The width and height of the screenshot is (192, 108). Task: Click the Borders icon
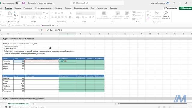click(x=34, y=17)
